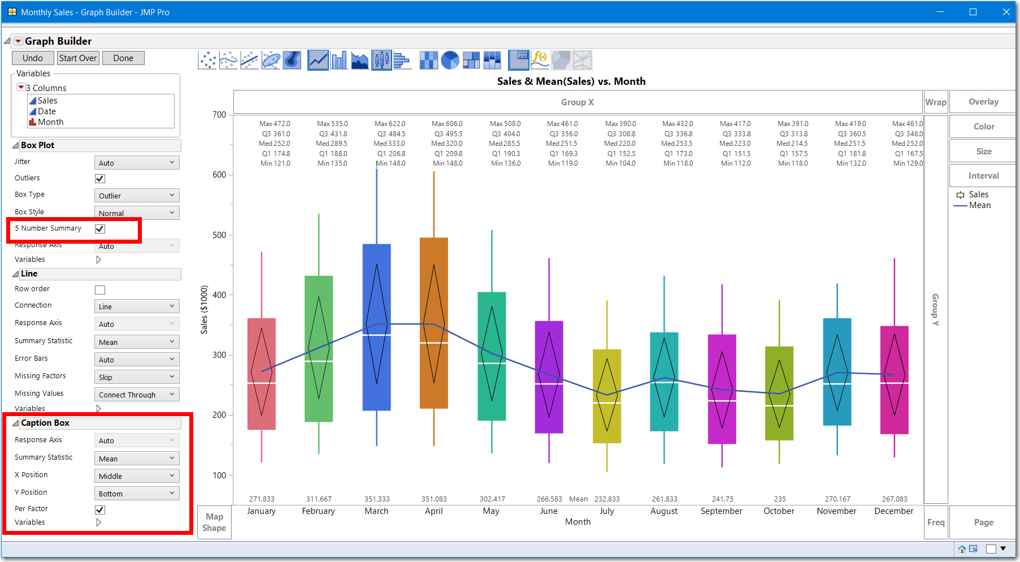Open the 3 Columns red triangle menu
This screenshot has width=1020, height=562.
[21, 88]
